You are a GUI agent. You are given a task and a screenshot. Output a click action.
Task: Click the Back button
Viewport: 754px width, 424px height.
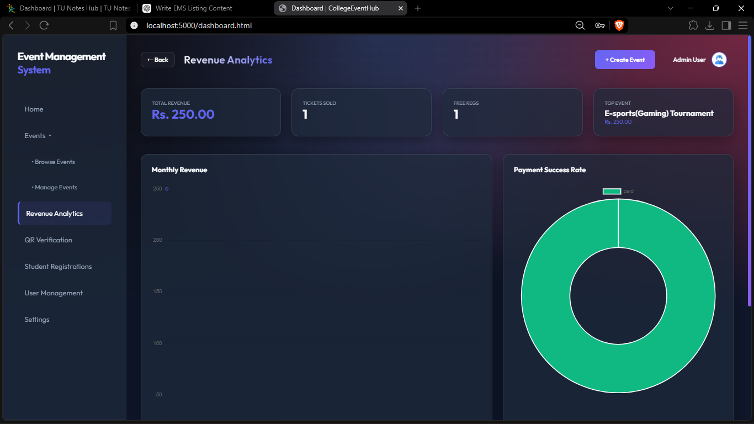158,60
